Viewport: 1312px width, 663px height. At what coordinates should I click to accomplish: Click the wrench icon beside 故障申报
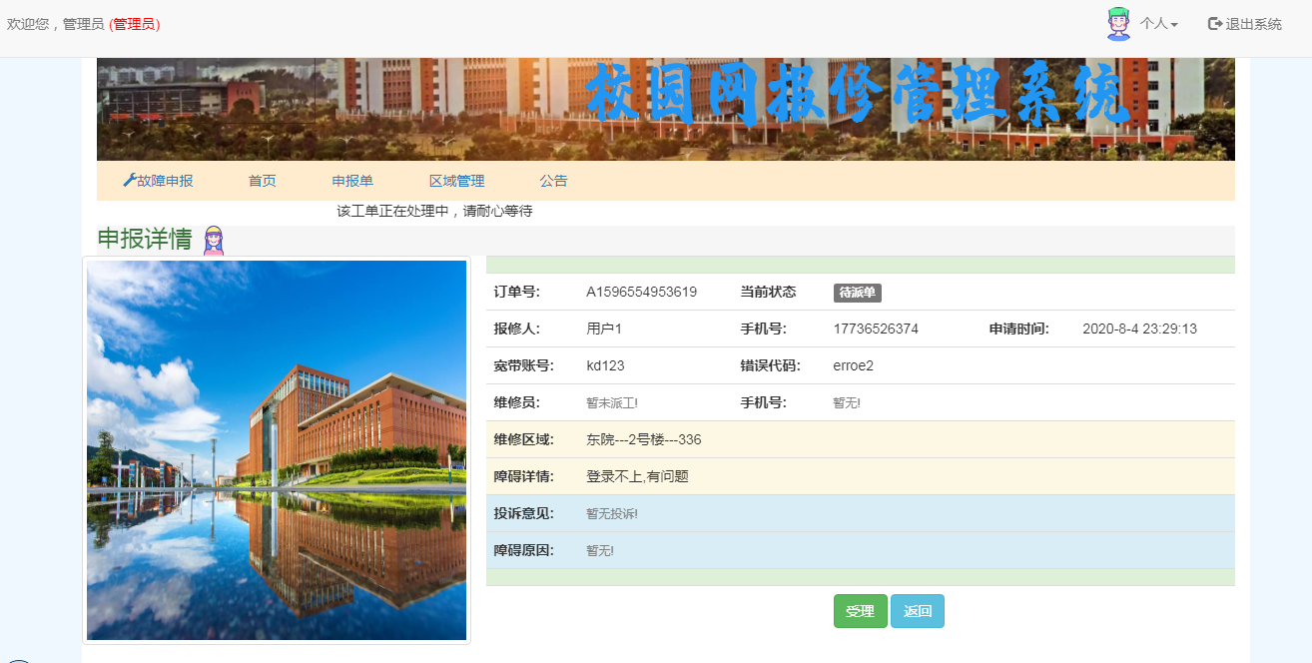tap(129, 181)
